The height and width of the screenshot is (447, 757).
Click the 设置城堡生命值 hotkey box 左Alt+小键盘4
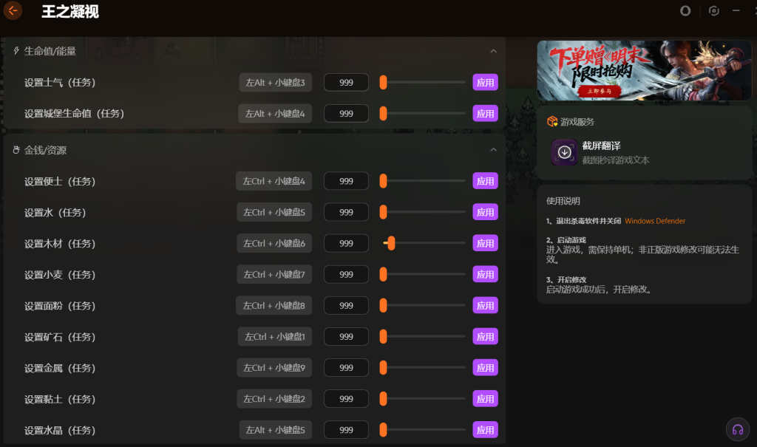tap(275, 114)
